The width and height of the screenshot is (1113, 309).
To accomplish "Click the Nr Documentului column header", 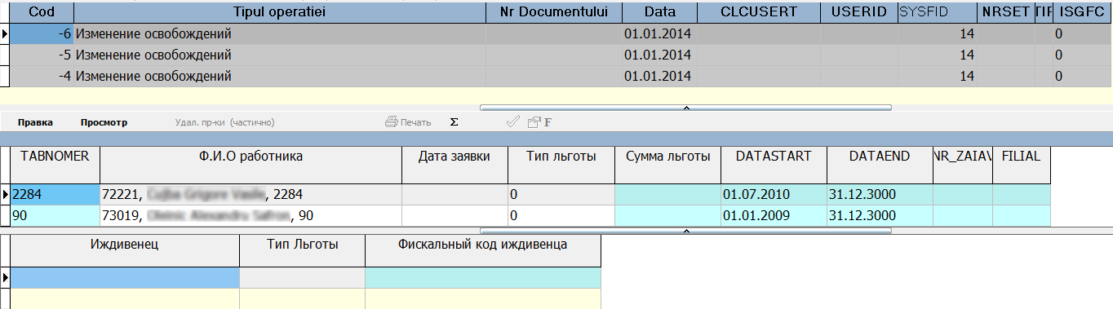I will [554, 12].
